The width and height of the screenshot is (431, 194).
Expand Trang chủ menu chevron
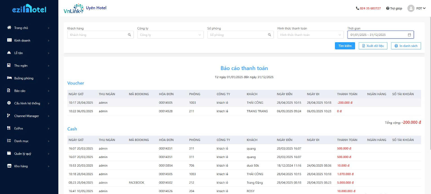(x=48, y=28)
